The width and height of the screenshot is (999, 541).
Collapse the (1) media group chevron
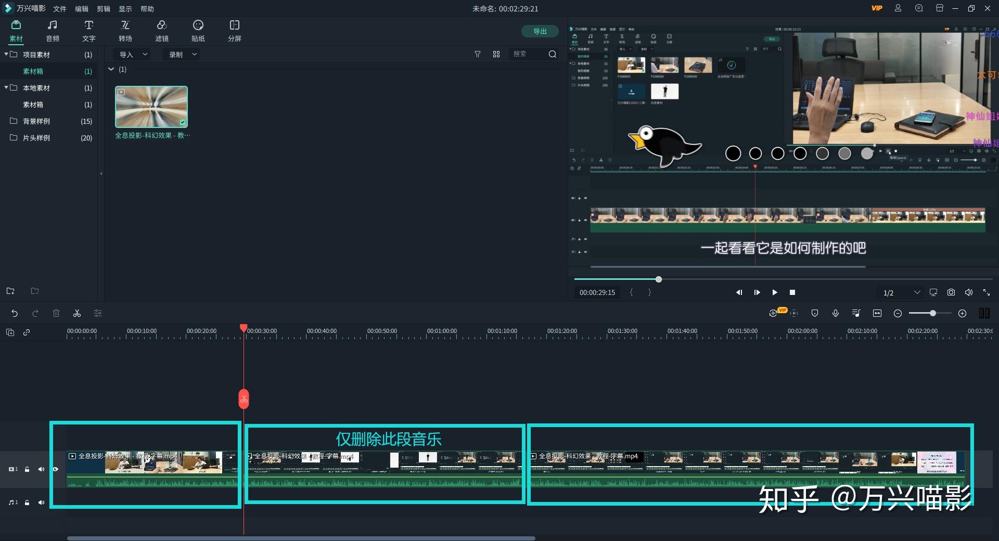[111, 69]
